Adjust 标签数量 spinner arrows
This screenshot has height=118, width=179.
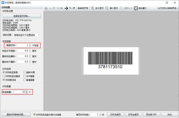pyautogui.click(x=27, y=92)
